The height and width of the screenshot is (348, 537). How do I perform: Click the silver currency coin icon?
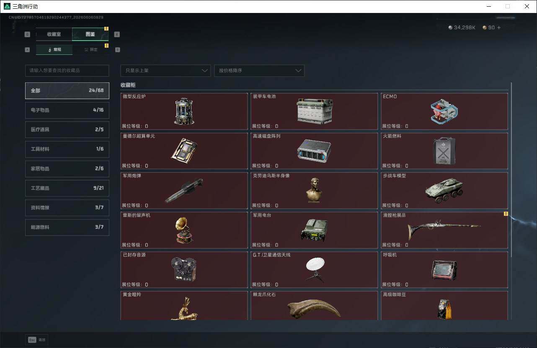pyautogui.click(x=450, y=28)
